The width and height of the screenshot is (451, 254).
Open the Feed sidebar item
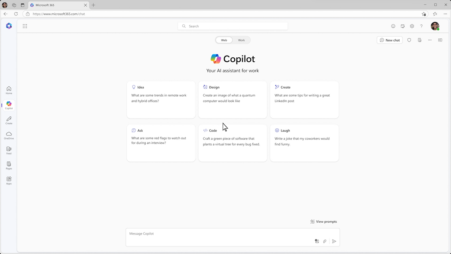tap(9, 150)
